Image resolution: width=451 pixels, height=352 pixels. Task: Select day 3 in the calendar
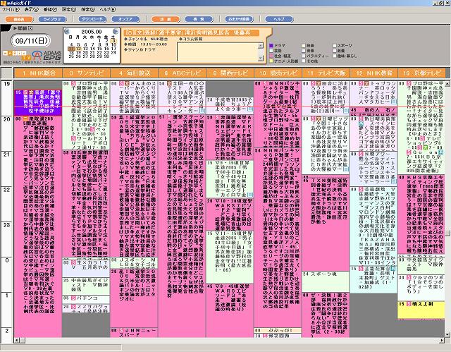coord(113,41)
